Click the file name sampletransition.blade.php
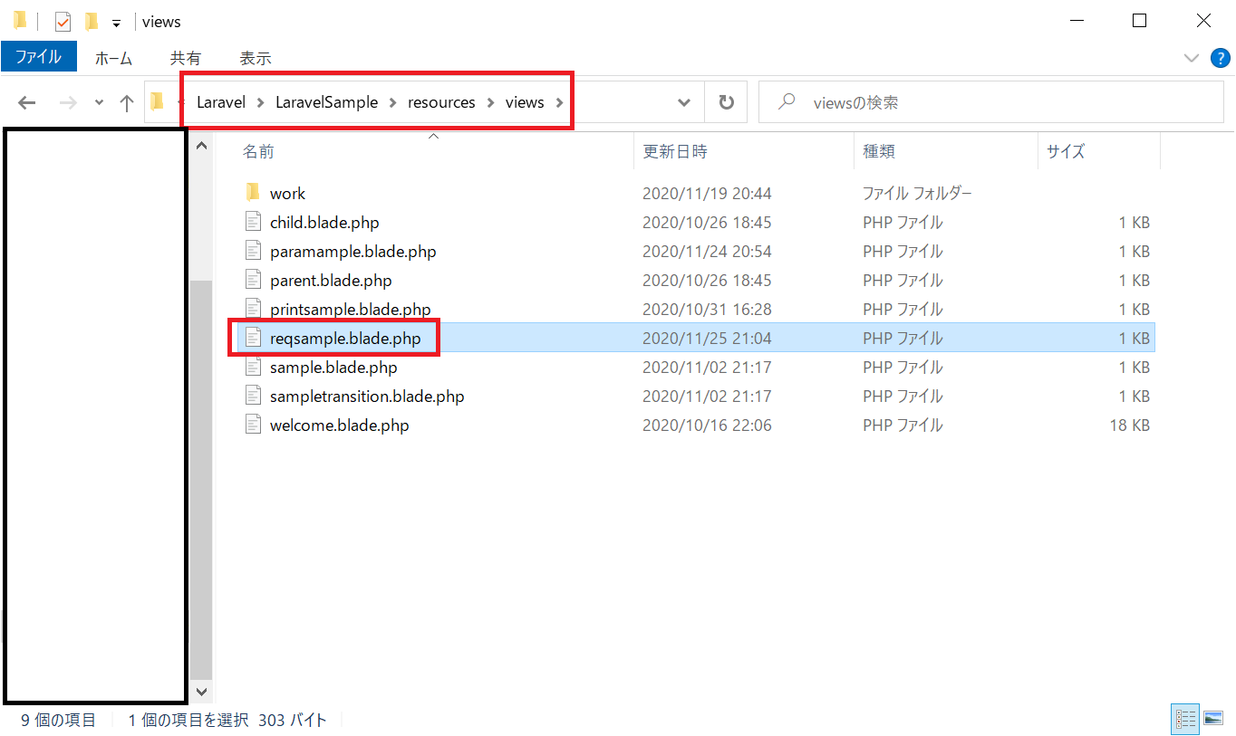This screenshot has height=736, width=1236. click(x=367, y=397)
